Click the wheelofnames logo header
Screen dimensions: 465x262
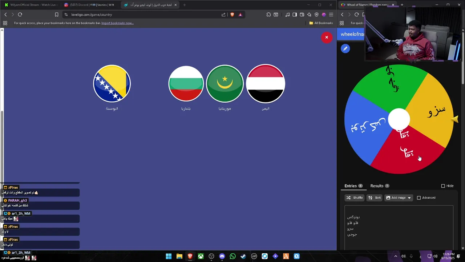pyautogui.click(x=352, y=34)
